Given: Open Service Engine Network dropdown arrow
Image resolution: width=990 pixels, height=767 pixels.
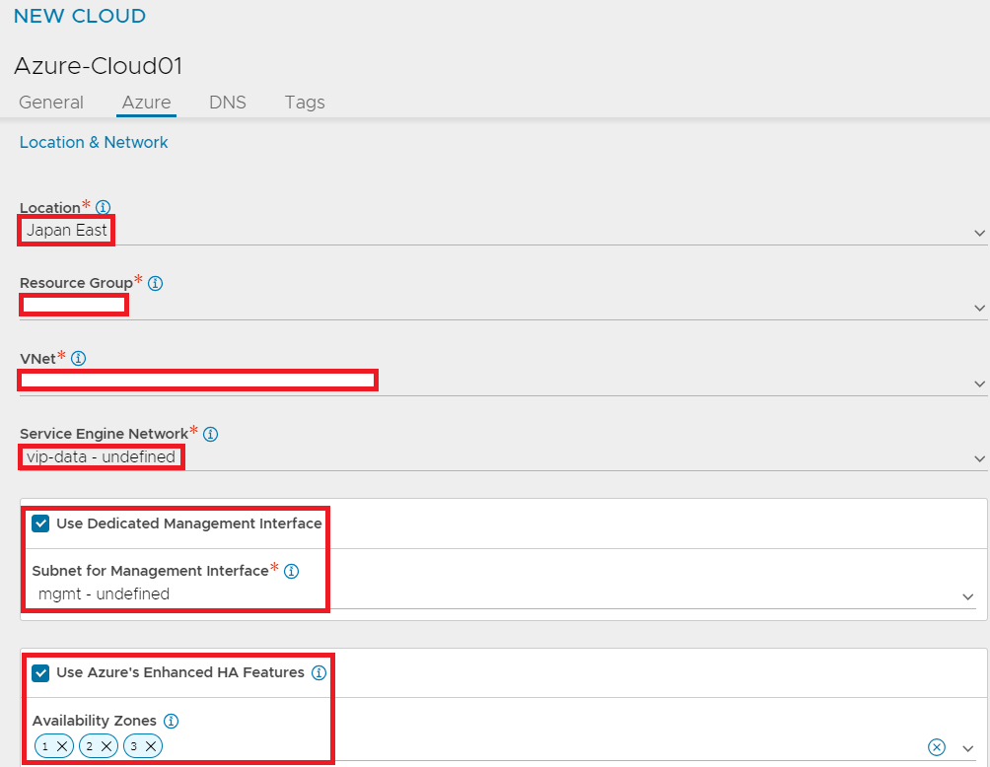Looking at the screenshot, I should pos(979,459).
